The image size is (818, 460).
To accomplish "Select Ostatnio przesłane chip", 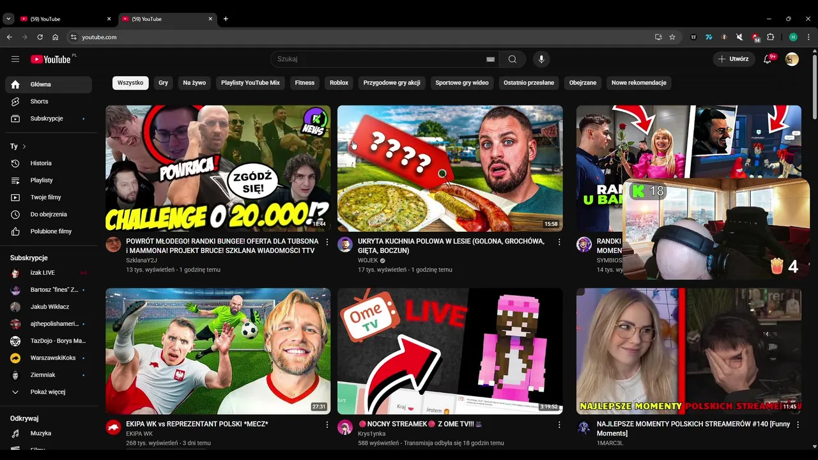I will click(529, 82).
